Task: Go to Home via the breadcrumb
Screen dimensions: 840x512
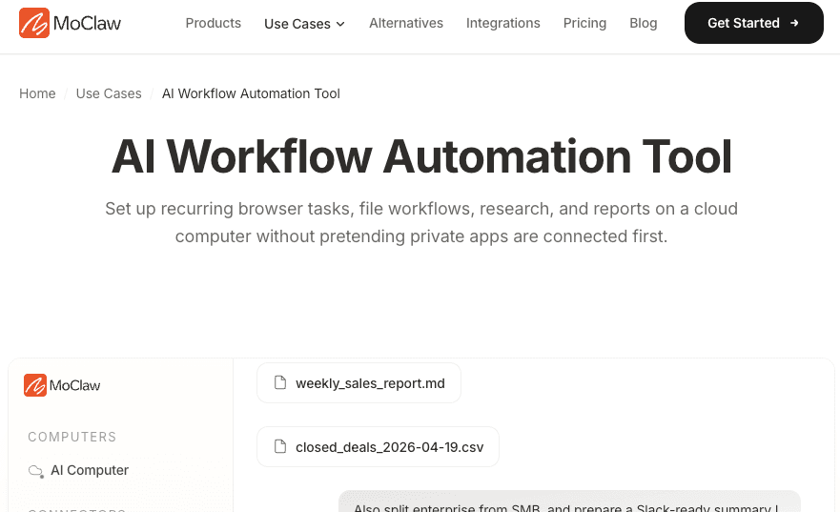Action: tap(37, 93)
